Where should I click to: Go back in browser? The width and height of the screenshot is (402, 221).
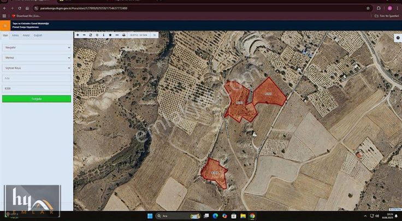pyautogui.click(x=4, y=8)
